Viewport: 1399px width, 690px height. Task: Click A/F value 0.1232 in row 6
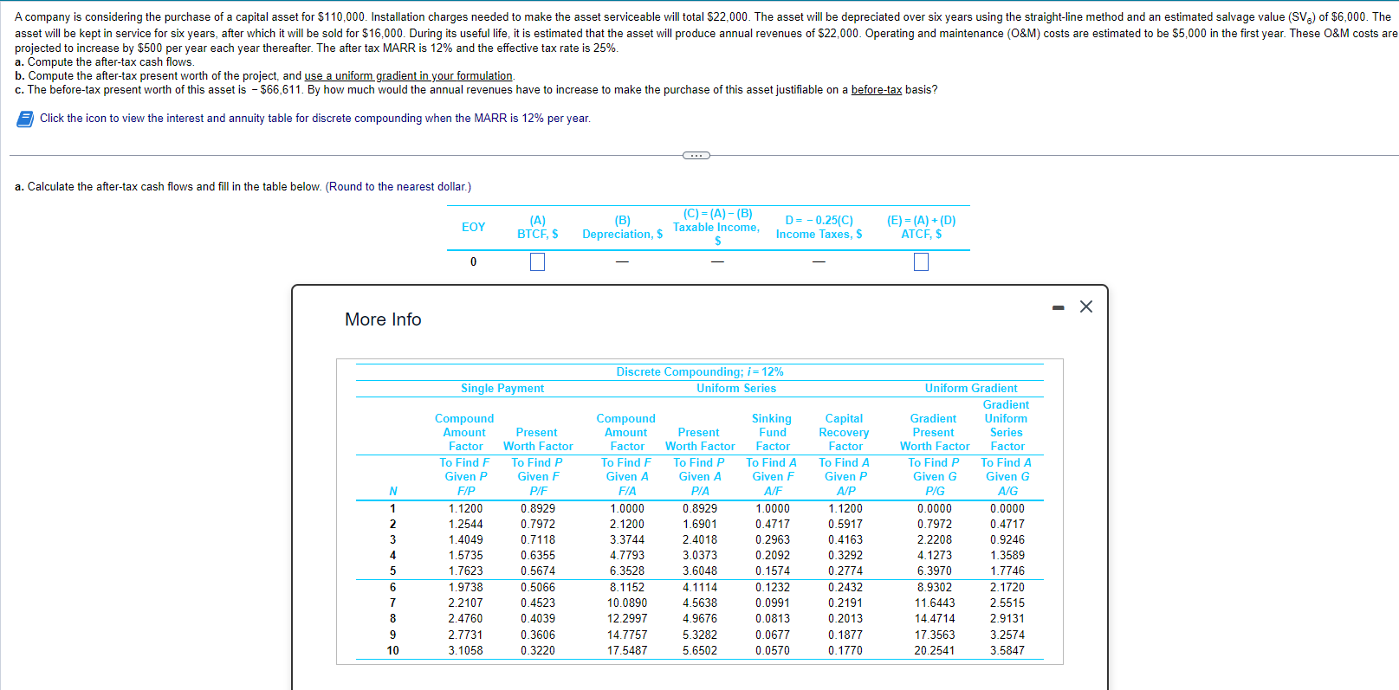click(x=773, y=587)
